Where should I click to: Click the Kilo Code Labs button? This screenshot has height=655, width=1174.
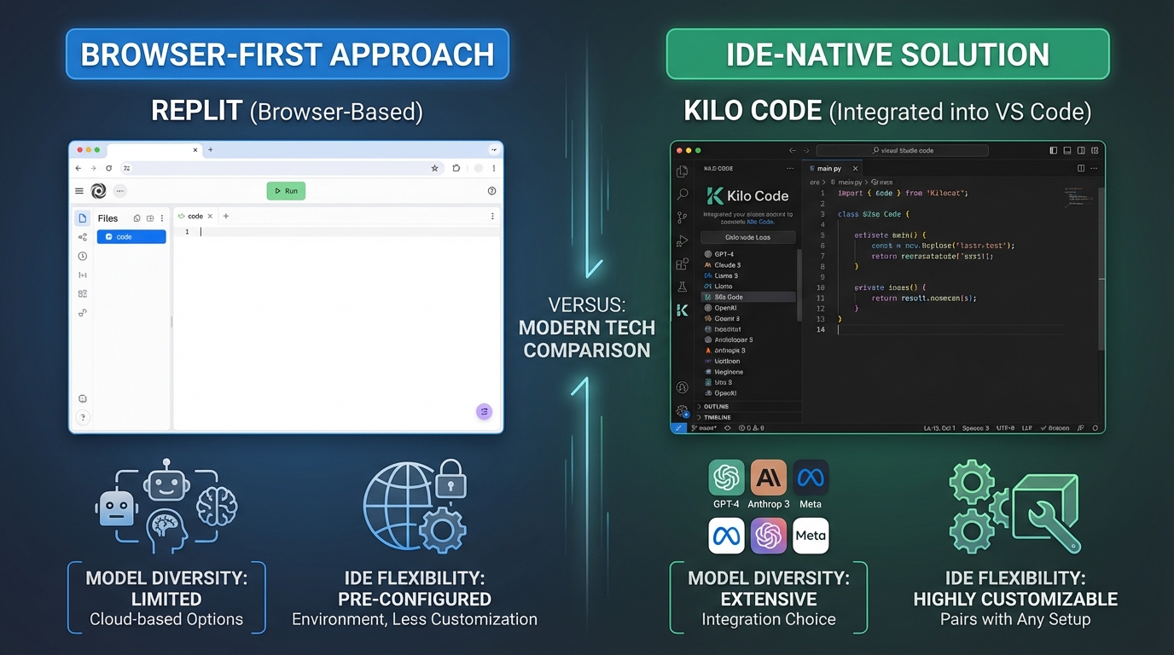click(x=747, y=237)
